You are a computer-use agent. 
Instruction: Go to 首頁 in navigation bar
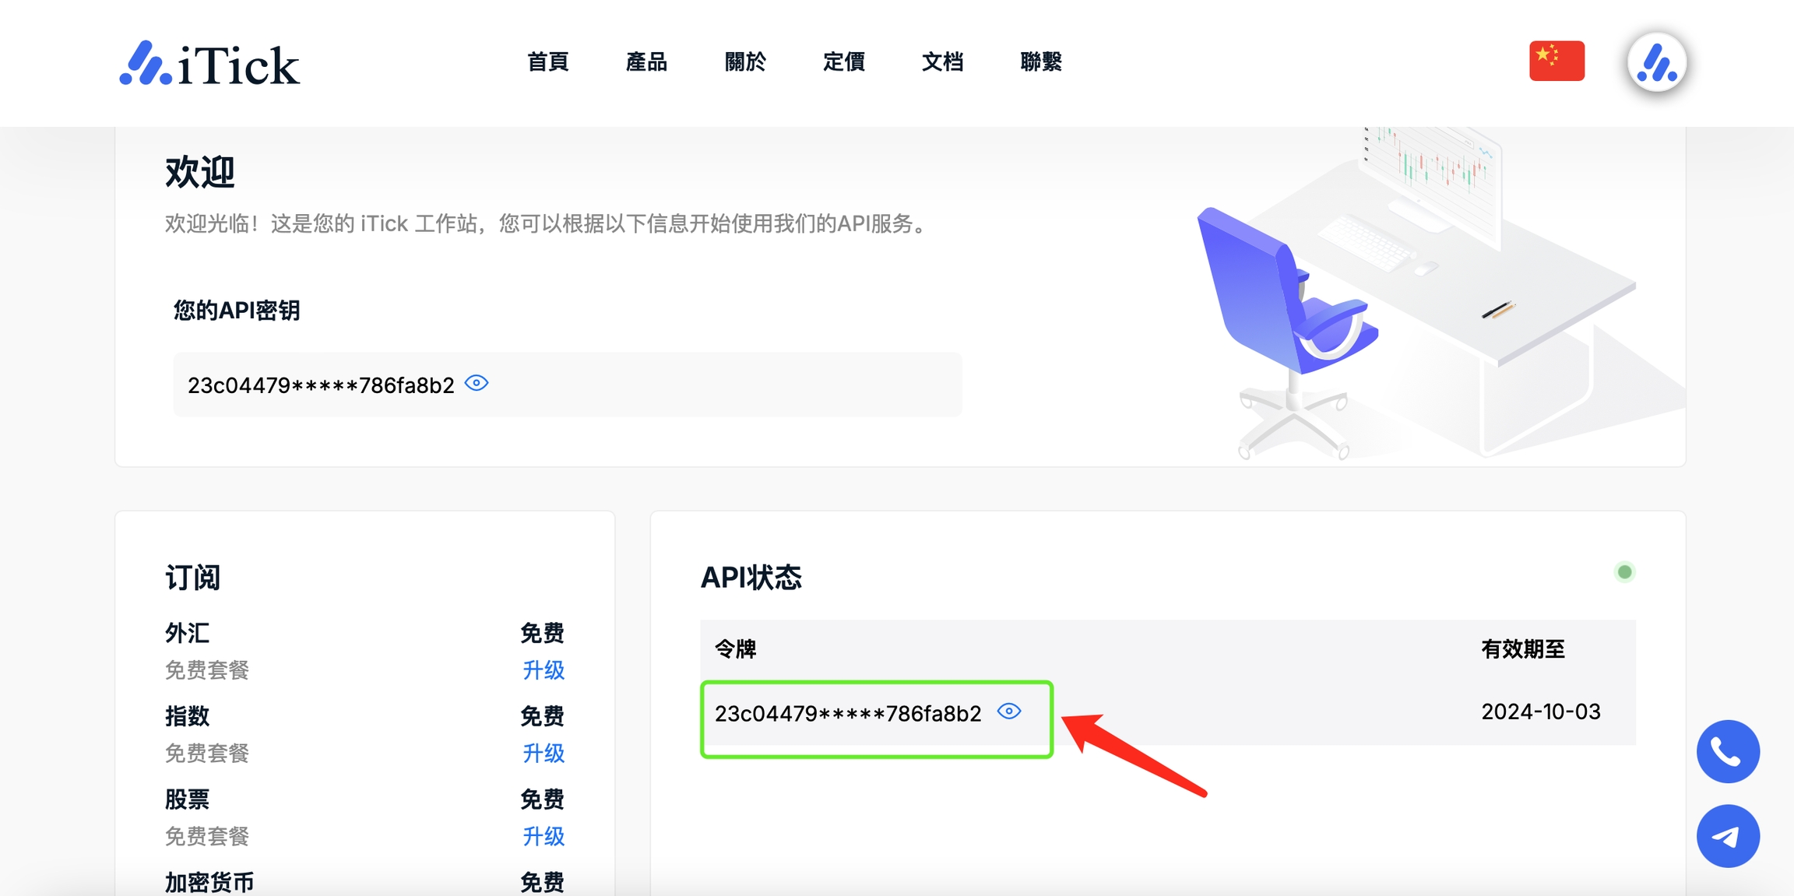coord(547,61)
